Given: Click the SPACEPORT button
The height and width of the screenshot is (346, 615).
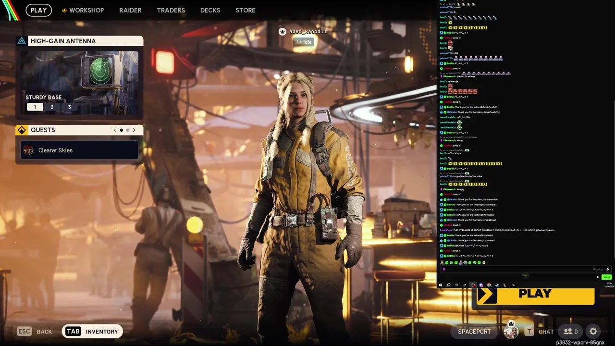Looking at the screenshot, I should coord(474,332).
